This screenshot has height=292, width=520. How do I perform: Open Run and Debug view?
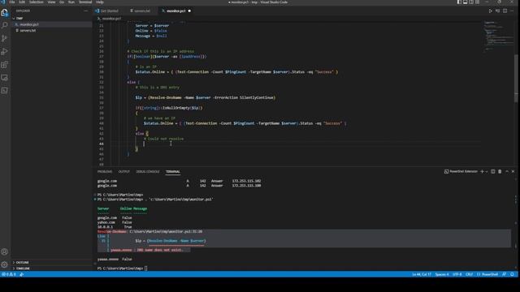tap(4, 52)
